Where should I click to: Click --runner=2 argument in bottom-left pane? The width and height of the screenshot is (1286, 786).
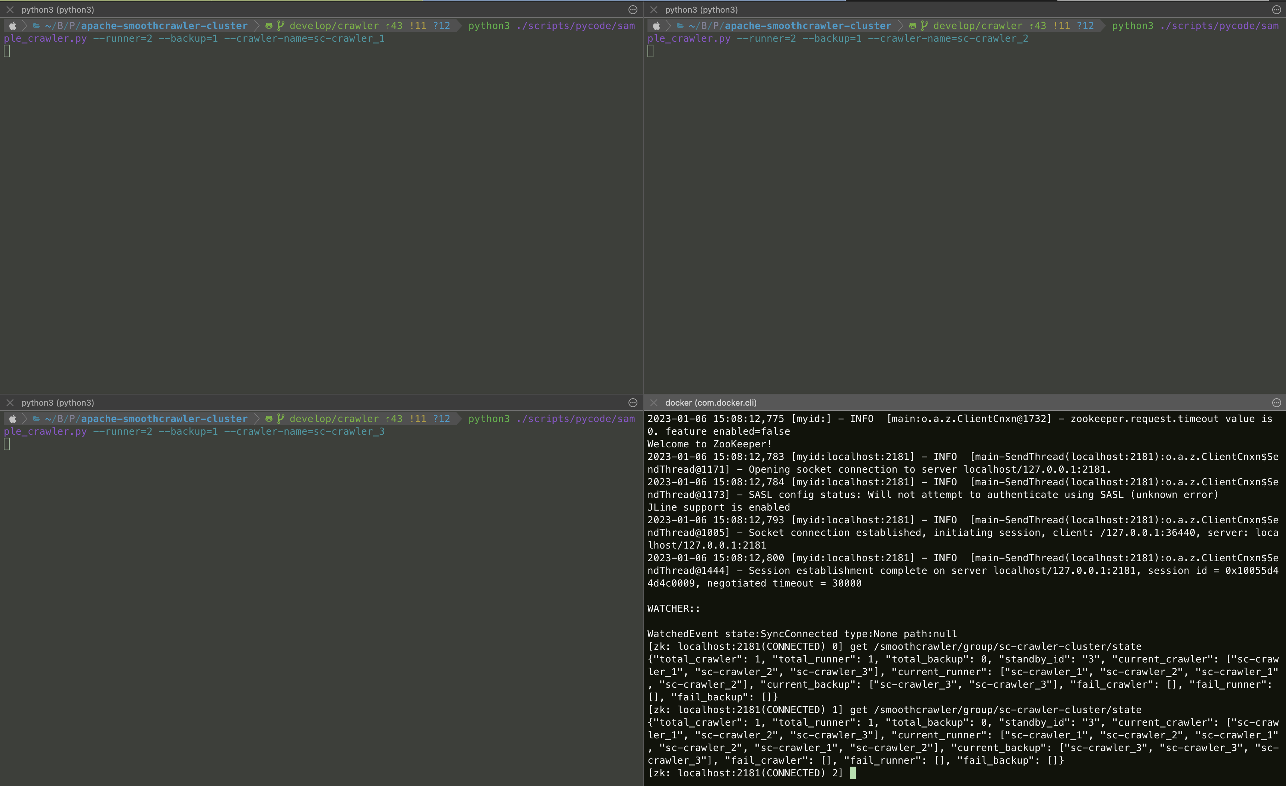(122, 432)
